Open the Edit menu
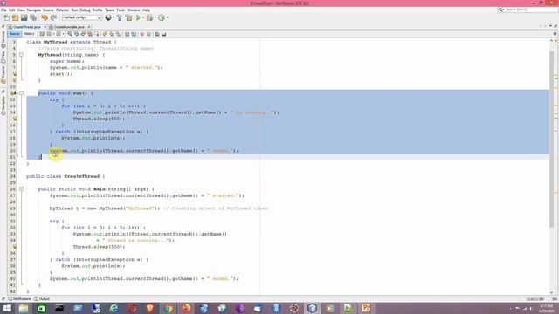 [11, 10]
